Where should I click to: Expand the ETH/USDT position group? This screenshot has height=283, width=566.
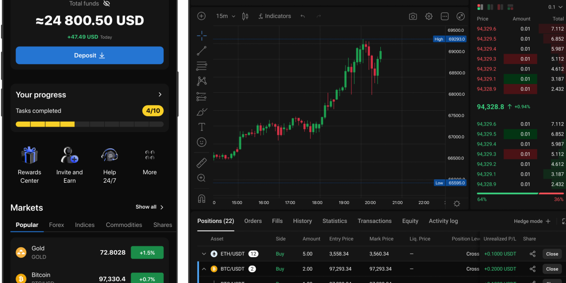(204, 254)
